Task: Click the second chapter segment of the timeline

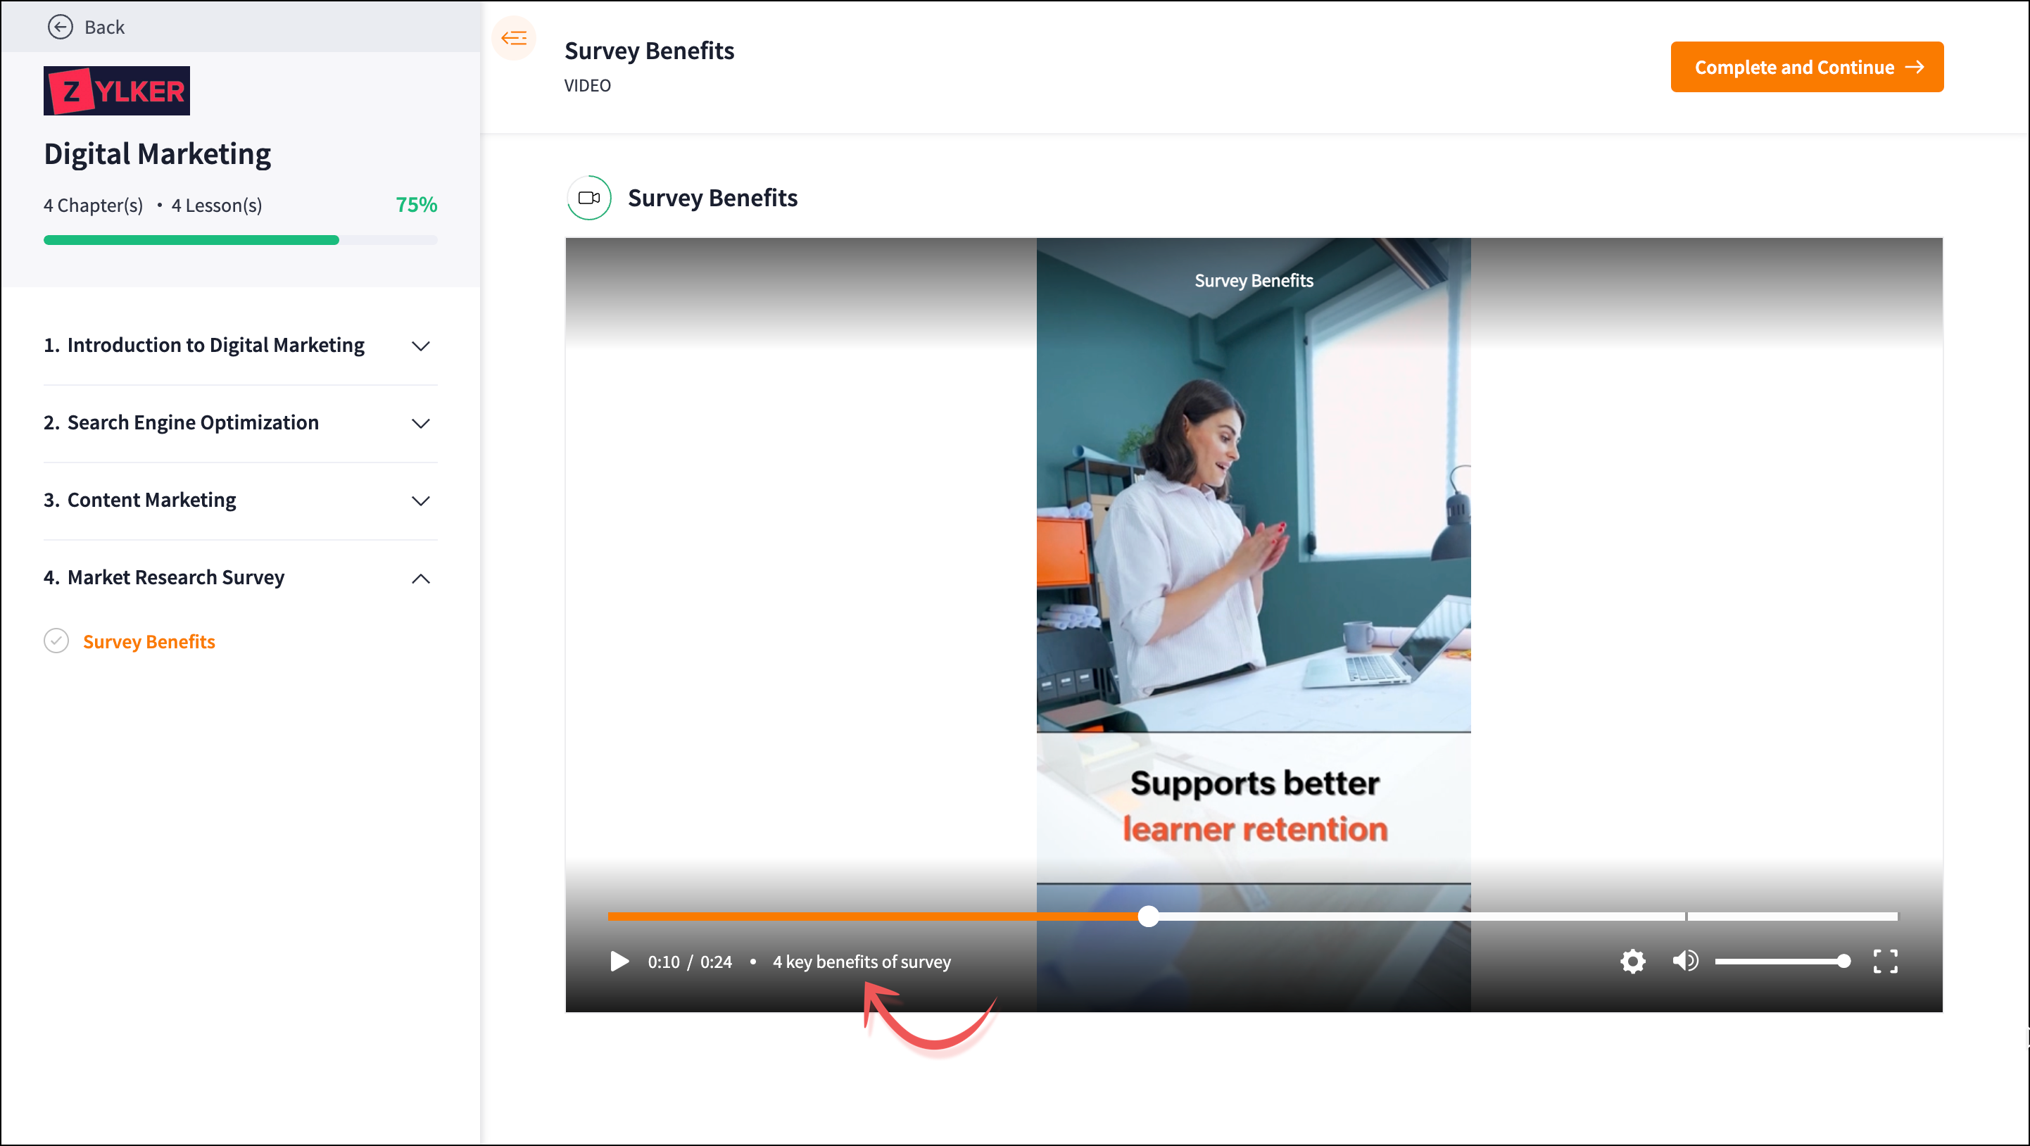Action: (x=1792, y=916)
